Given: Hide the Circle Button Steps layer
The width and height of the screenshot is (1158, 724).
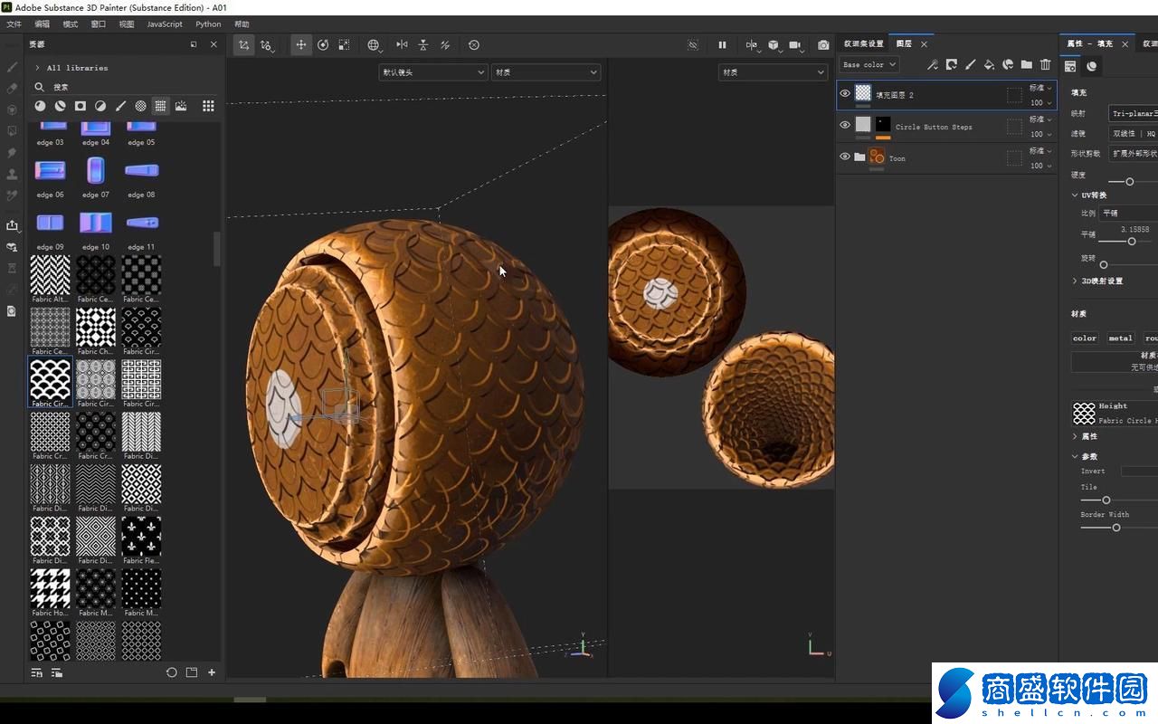Looking at the screenshot, I should tap(845, 125).
